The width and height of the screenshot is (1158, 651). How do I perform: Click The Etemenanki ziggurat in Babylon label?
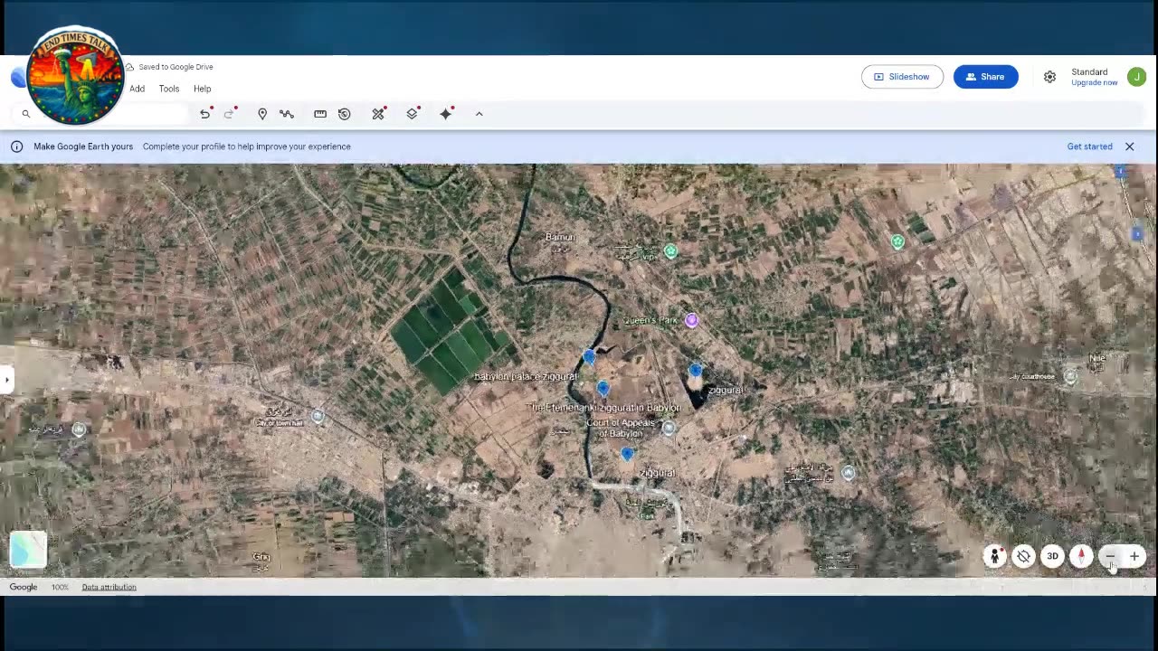[x=605, y=408]
